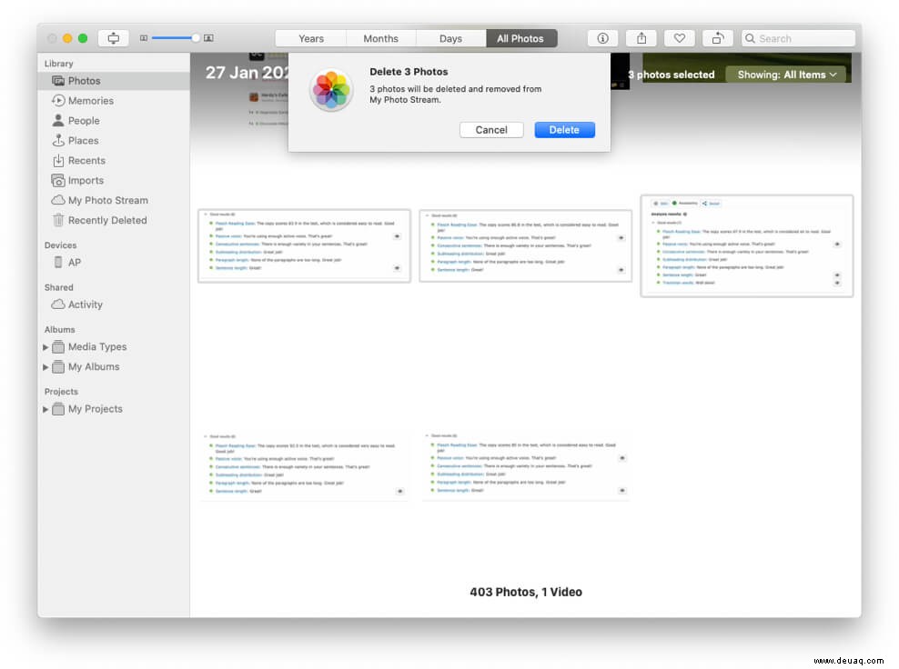The image size is (899, 669).
Task: Click the AP device phone icon
Action: (58, 263)
